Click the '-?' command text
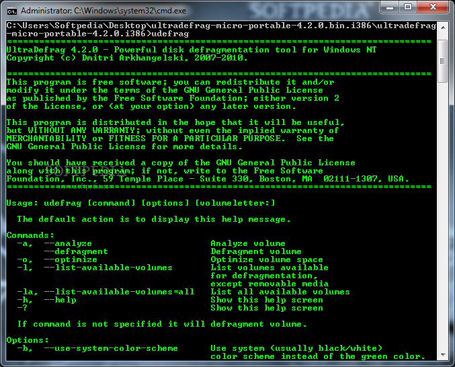Image resolution: width=455 pixels, height=367 pixels. (x=22, y=308)
